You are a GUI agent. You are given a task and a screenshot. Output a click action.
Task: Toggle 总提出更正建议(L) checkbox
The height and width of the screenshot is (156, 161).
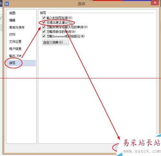[44, 23]
